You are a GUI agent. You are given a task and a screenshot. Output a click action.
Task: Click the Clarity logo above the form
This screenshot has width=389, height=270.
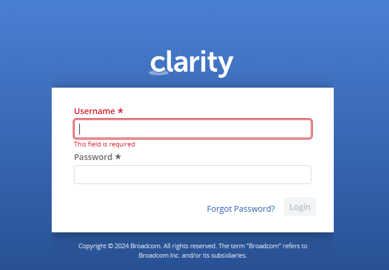click(x=192, y=64)
